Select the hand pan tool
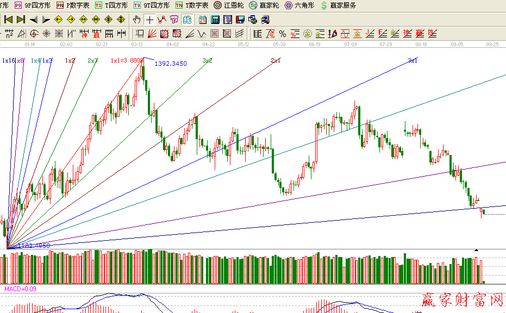The image size is (506, 313). pos(137,20)
